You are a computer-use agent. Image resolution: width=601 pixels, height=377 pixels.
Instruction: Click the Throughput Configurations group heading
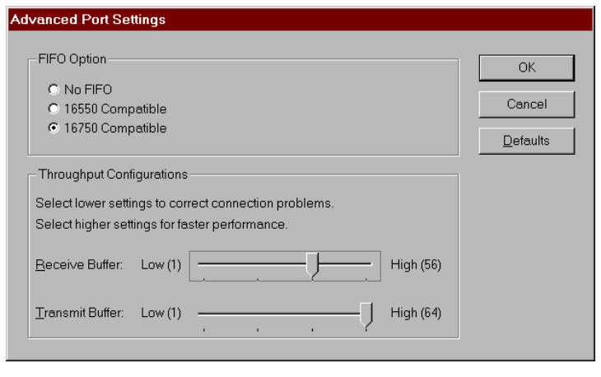pyautogui.click(x=112, y=175)
